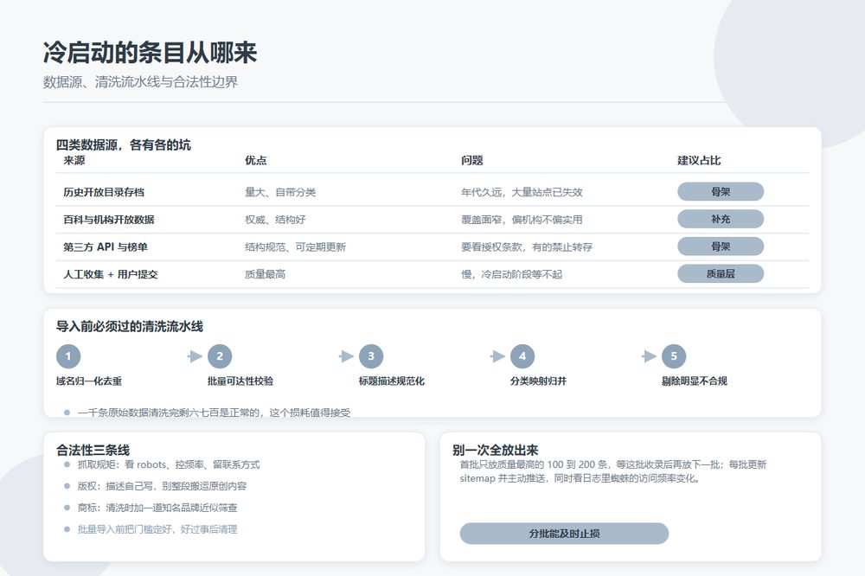Select the step 4 circle above 分类映射归并
Image resolution: width=865 pixels, height=576 pixels.
[x=522, y=356]
